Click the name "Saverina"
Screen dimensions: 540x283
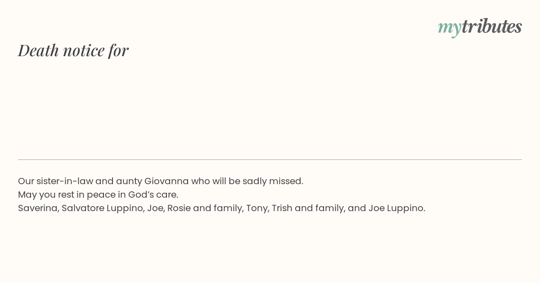tap(38, 208)
